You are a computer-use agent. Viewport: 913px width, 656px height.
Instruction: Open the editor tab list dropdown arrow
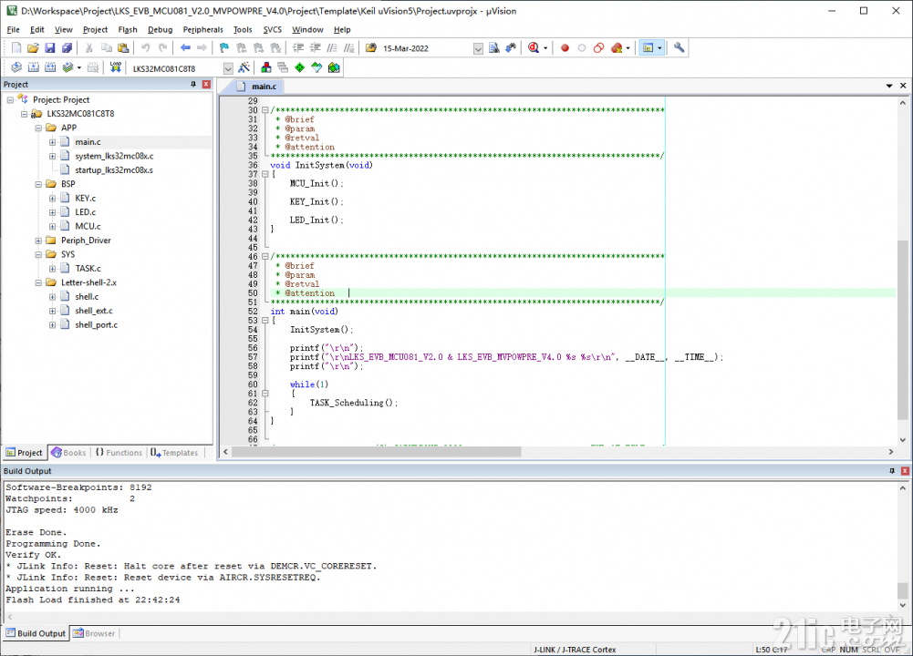tap(889, 86)
